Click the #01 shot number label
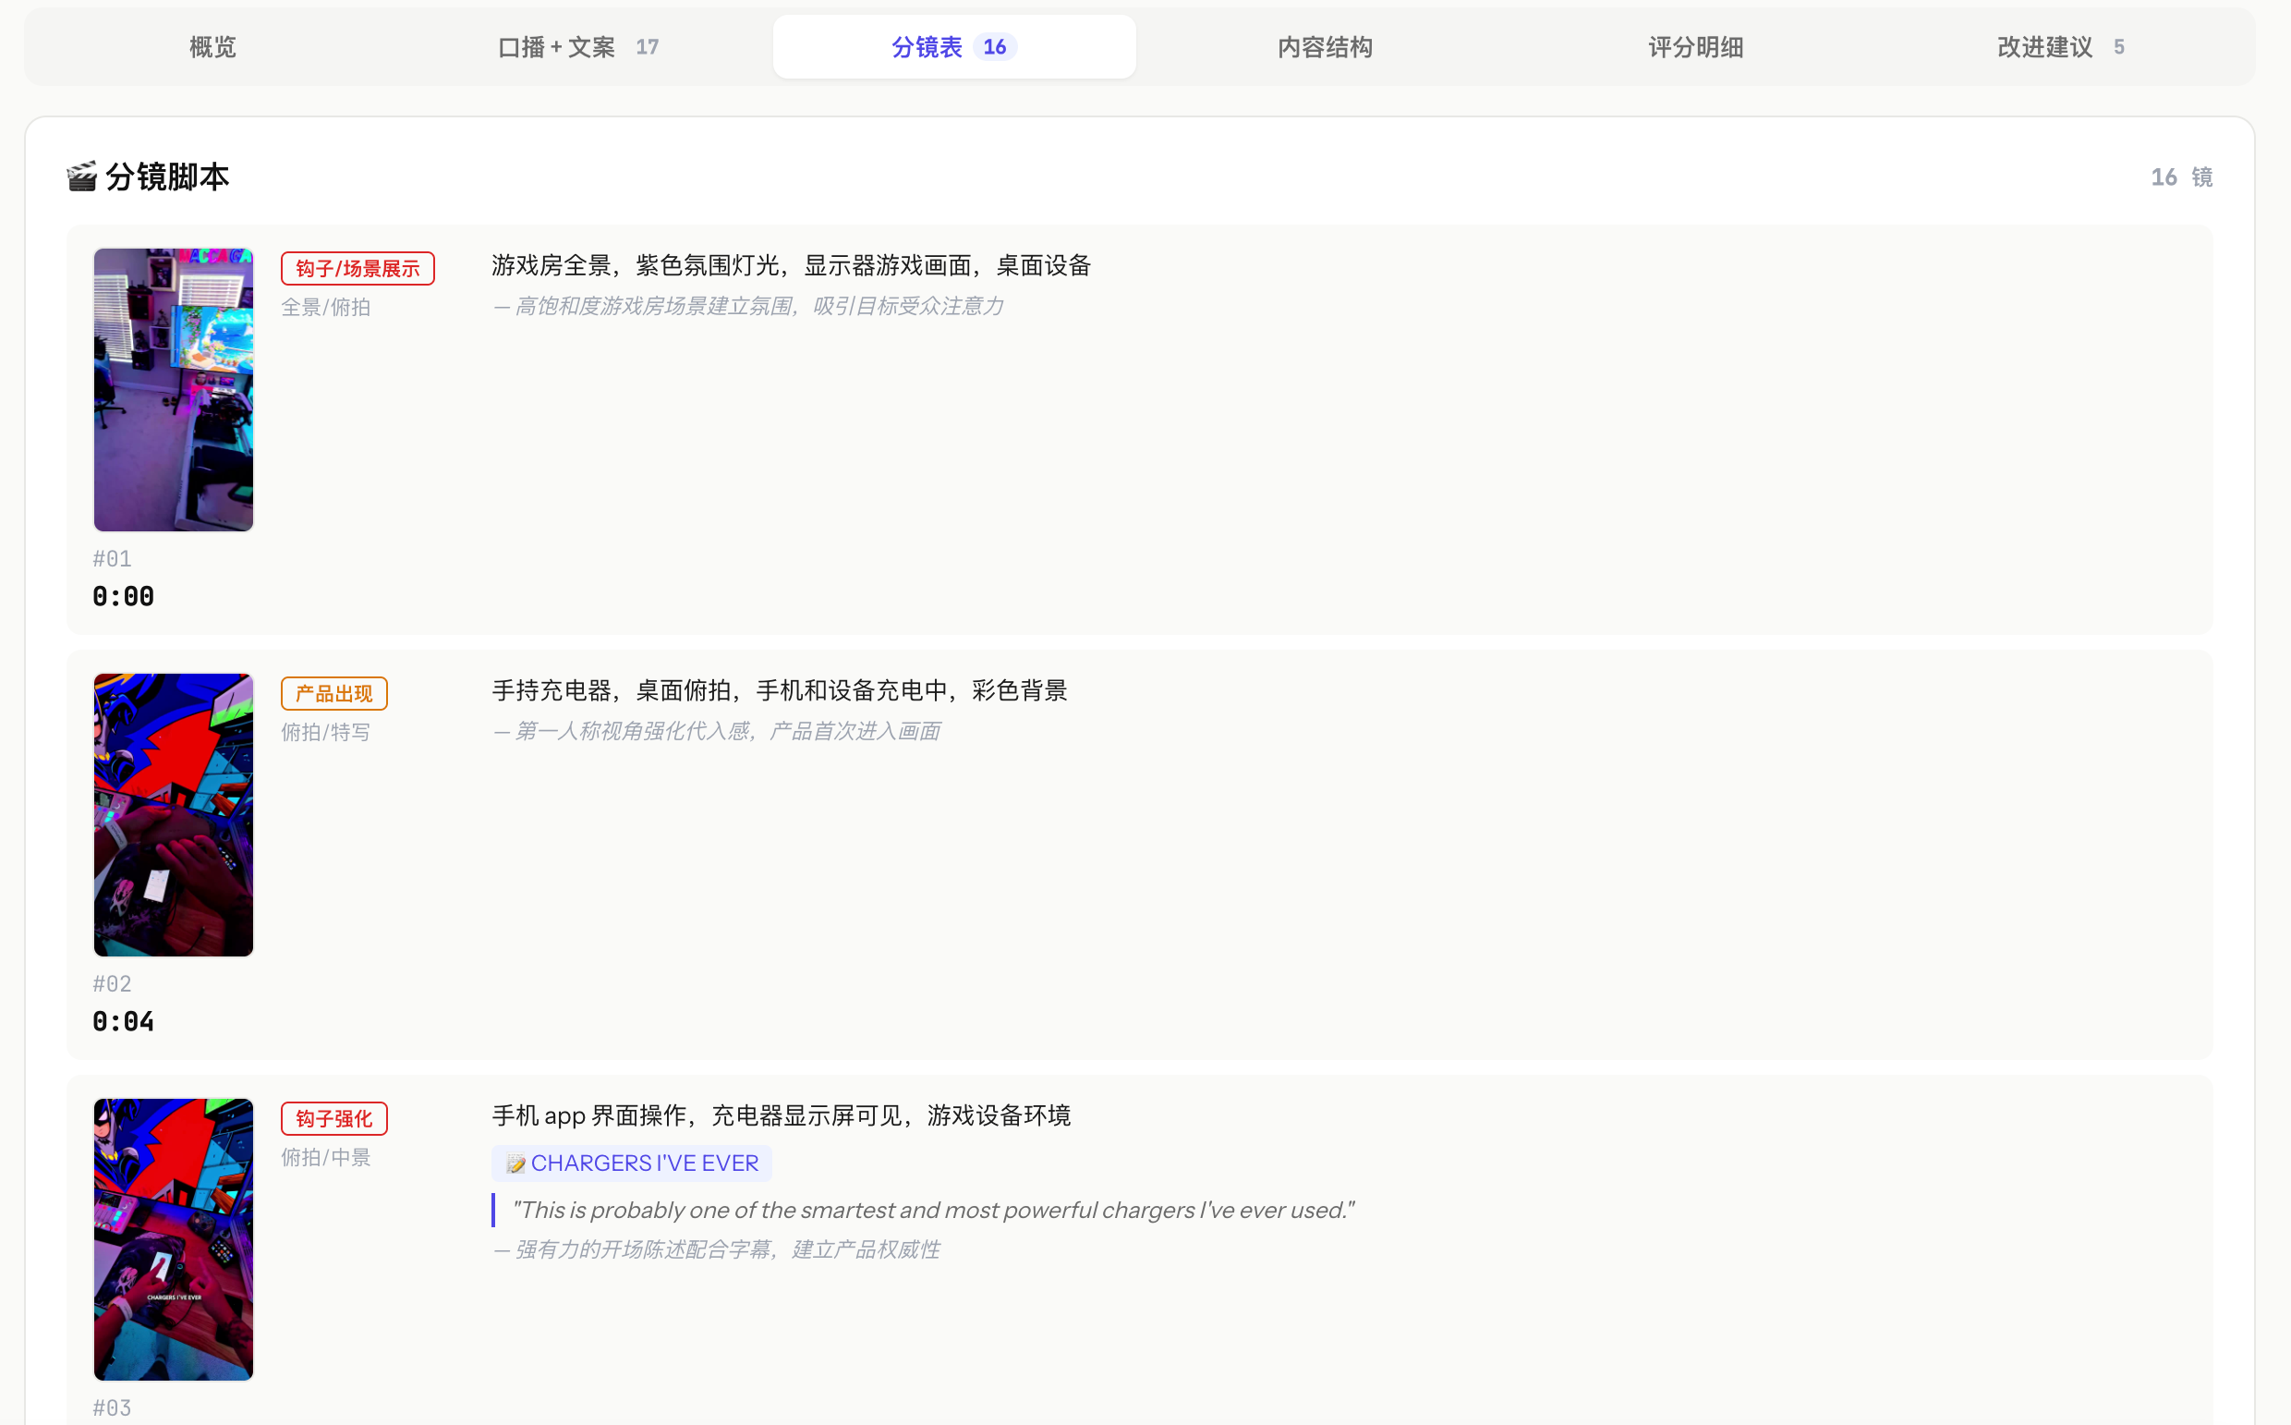Image resolution: width=2291 pixels, height=1425 pixels. (x=112, y=559)
